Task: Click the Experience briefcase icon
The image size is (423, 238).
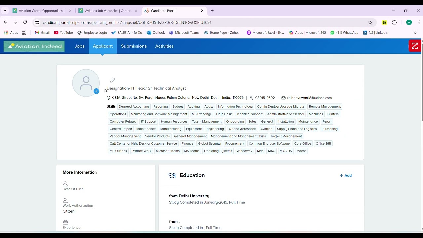Action: pos(65,222)
